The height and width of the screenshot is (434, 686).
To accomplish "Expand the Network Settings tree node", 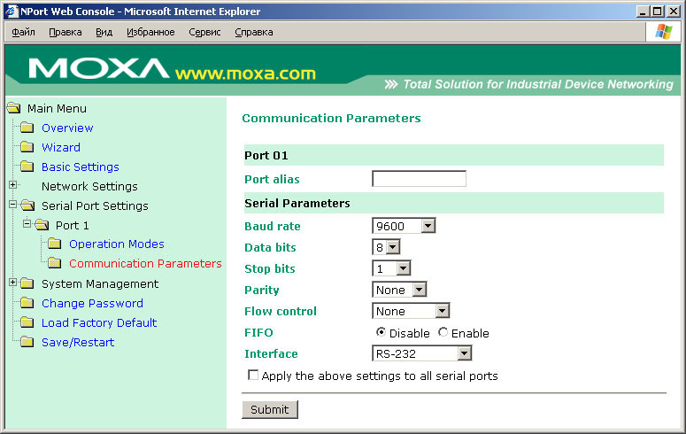I will tap(12, 186).
